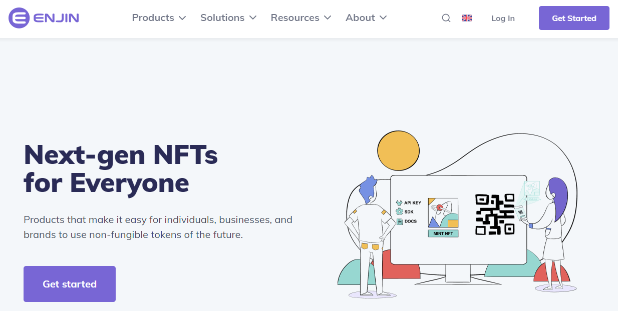Image resolution: width=618 pixels, height=311 pixels.
Task: Click the API KEY icon in illustration
Action: tap(399, 202)
